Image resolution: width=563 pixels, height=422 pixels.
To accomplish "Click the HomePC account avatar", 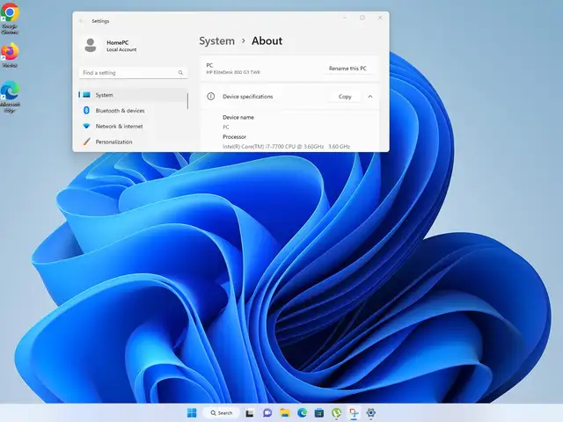I will 91,45.
